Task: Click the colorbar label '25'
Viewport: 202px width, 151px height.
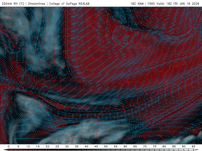Action: tap(57, 146)
